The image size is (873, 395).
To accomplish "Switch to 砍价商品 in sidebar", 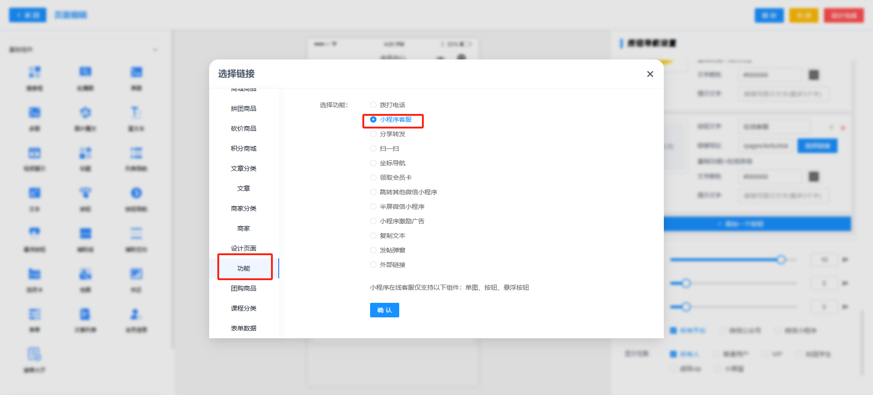I will point(244,128).
